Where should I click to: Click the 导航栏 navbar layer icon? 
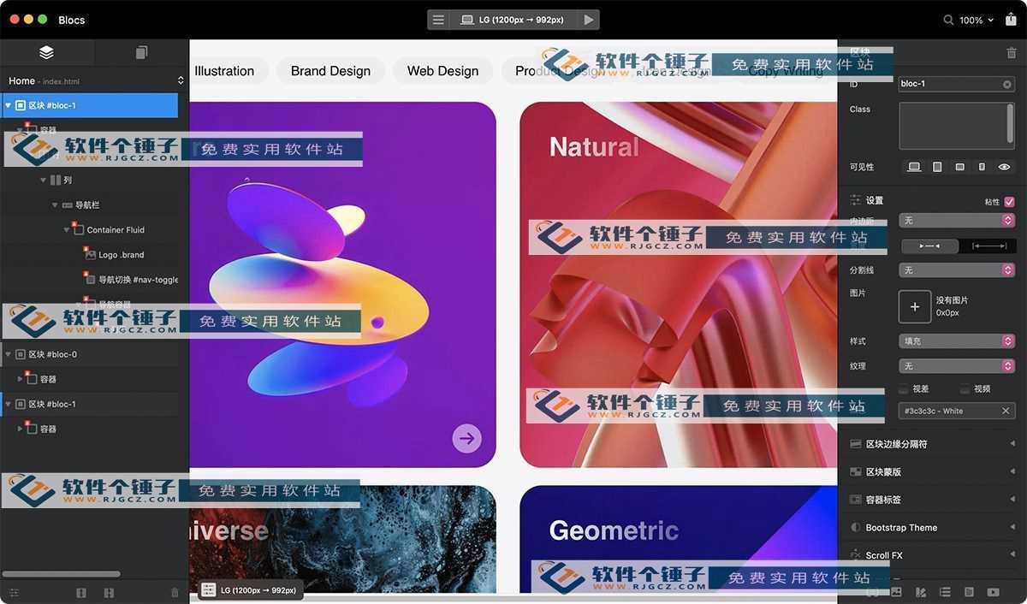click(x=68, y=205)
